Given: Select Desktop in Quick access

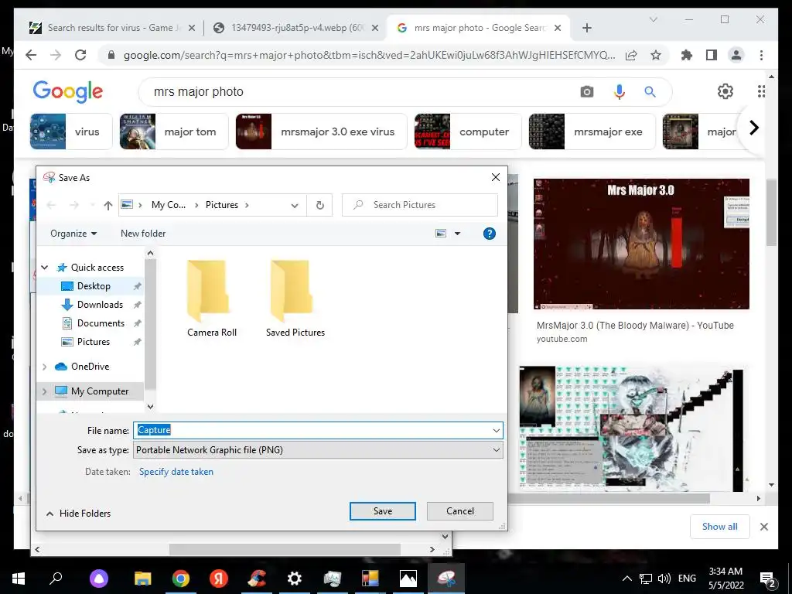Looking at the screenshot, I should tap(94, 286).
